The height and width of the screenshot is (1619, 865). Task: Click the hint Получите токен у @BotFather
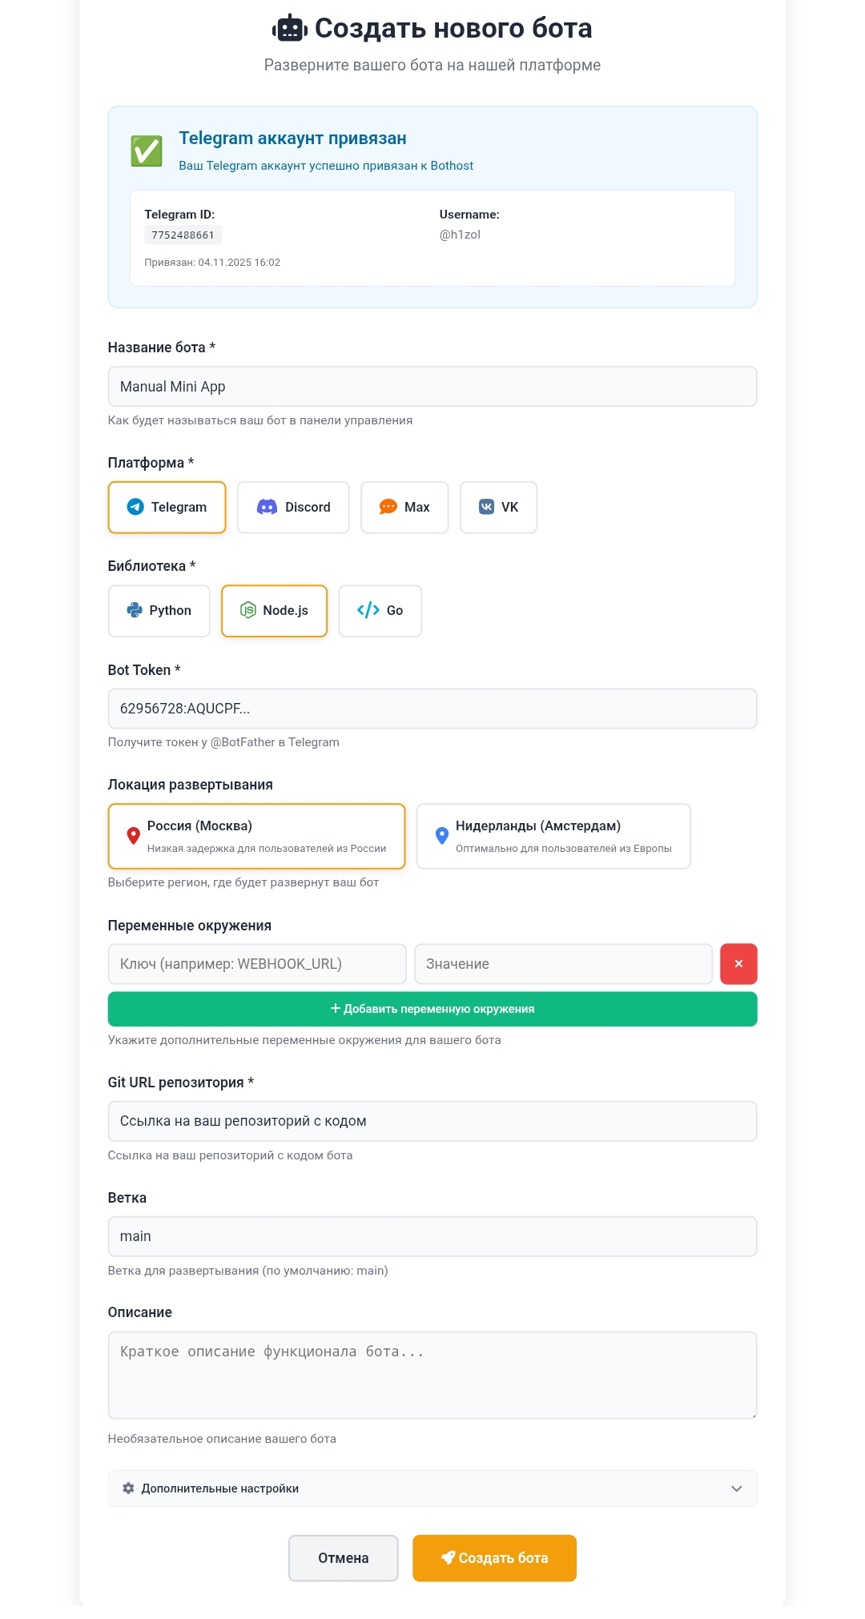point(223,742)
